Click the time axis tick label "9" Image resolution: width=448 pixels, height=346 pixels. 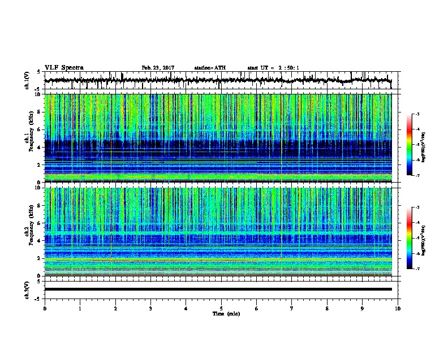[x=362, y=309]
